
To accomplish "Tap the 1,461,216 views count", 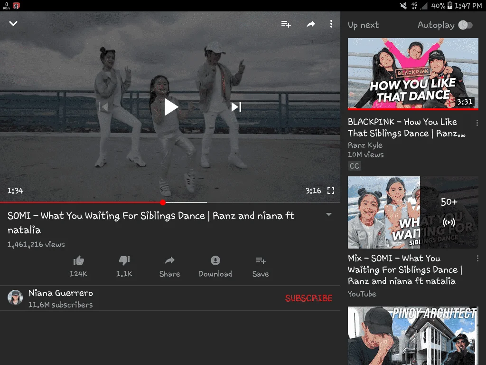I will pos(36,245).
